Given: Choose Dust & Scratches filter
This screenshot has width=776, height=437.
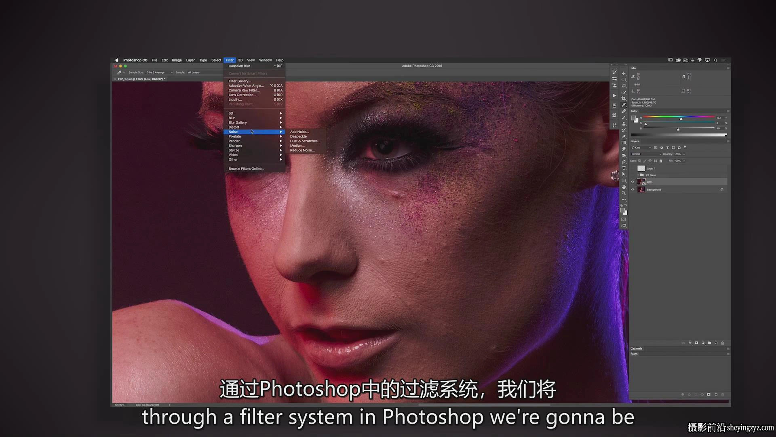Looking at the screenshot, I should [x=305, y=141].
